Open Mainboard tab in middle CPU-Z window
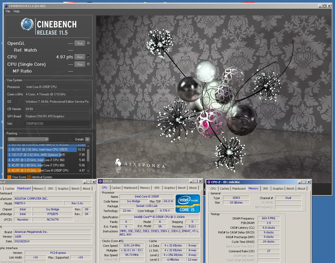The width and height of the screenshot is (335, 263). click(130, 188)
